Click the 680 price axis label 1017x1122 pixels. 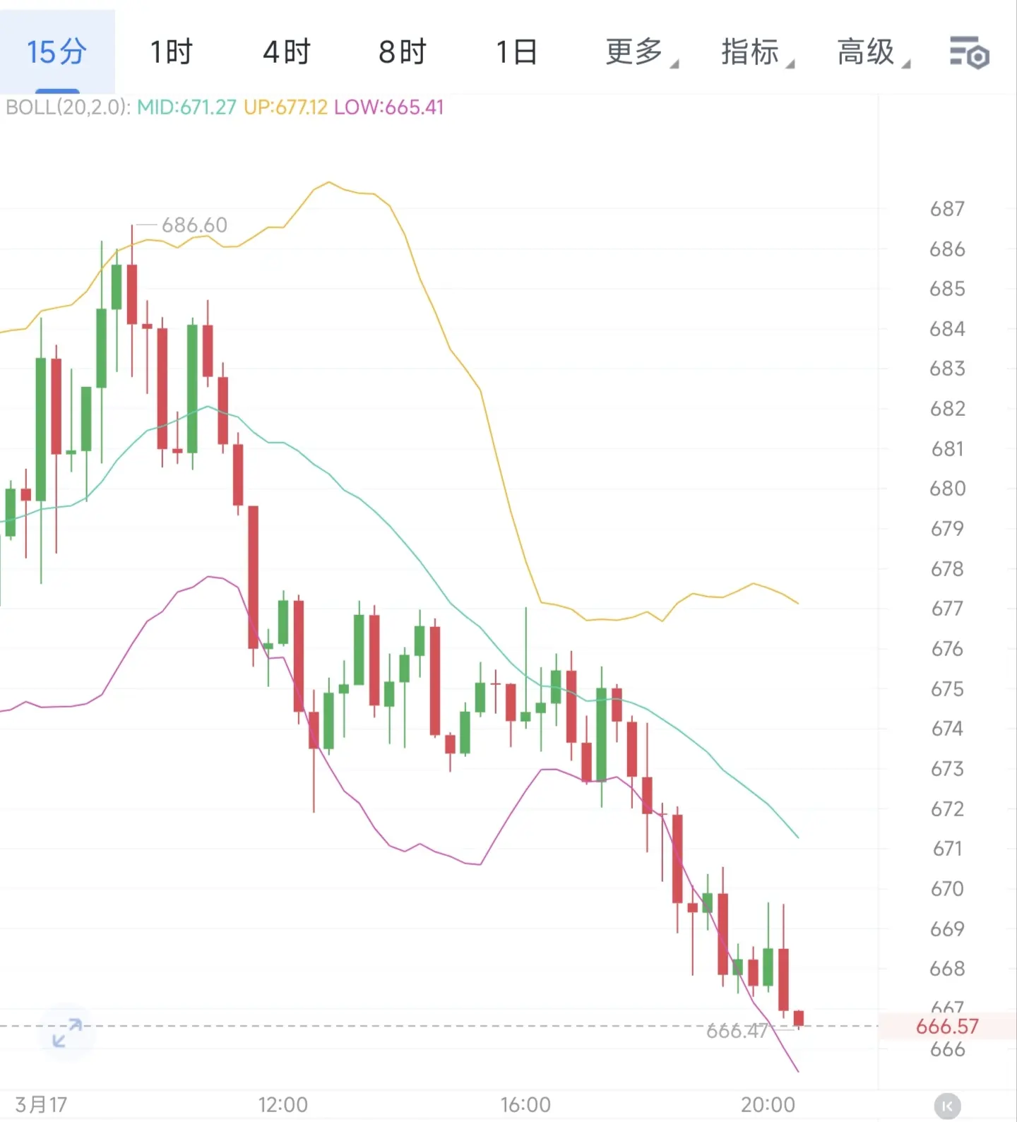pyautogui.click(x=947, y=489)
